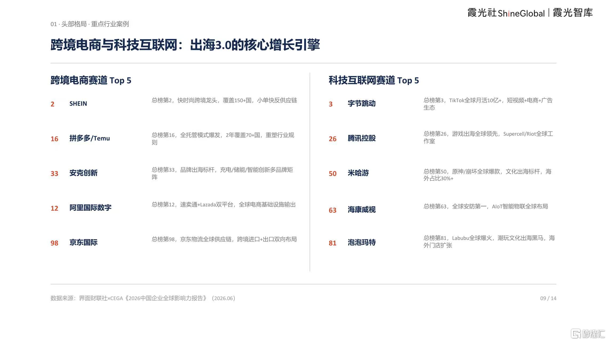Click Temu description '总榜第16，全托管模式爆发'

point(223,139)
